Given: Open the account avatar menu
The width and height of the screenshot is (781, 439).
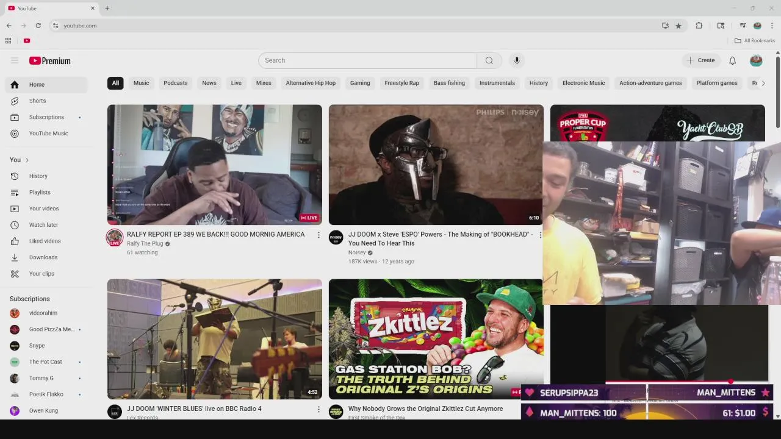Looking at the screenshot, I should [x=756, y=60].
